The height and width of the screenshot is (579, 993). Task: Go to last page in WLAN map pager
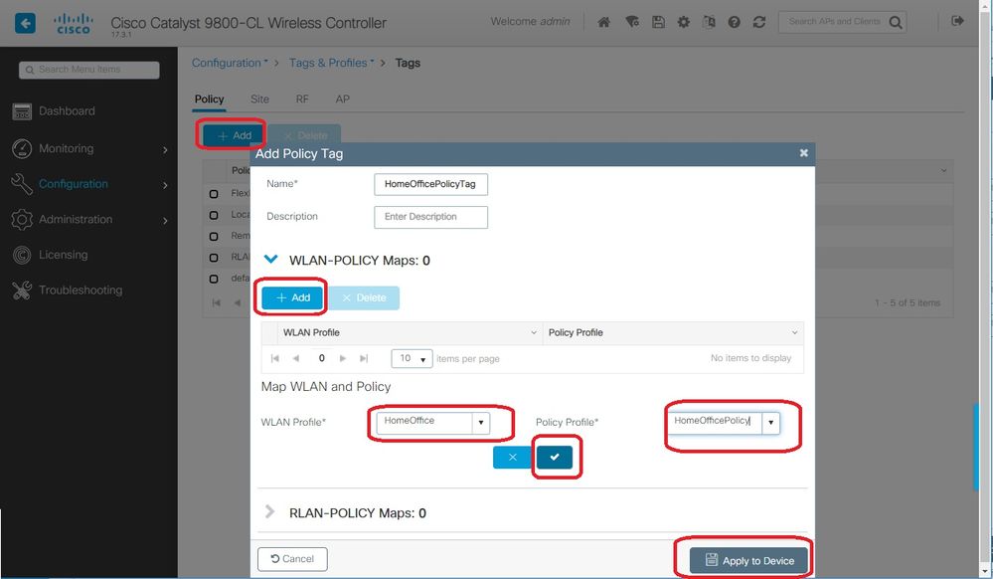[x=364, y=358]
